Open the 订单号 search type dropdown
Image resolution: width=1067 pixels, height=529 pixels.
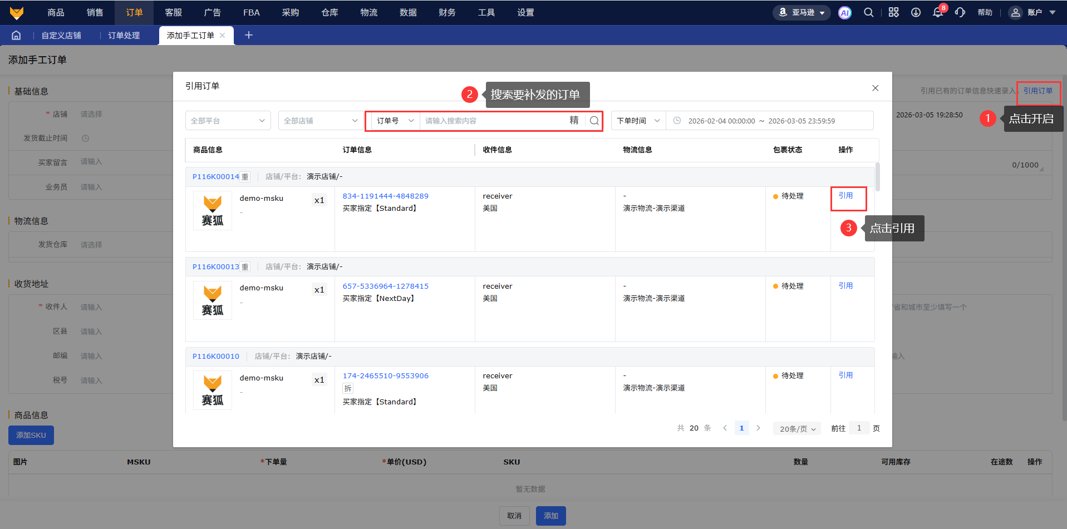point(395,121)
